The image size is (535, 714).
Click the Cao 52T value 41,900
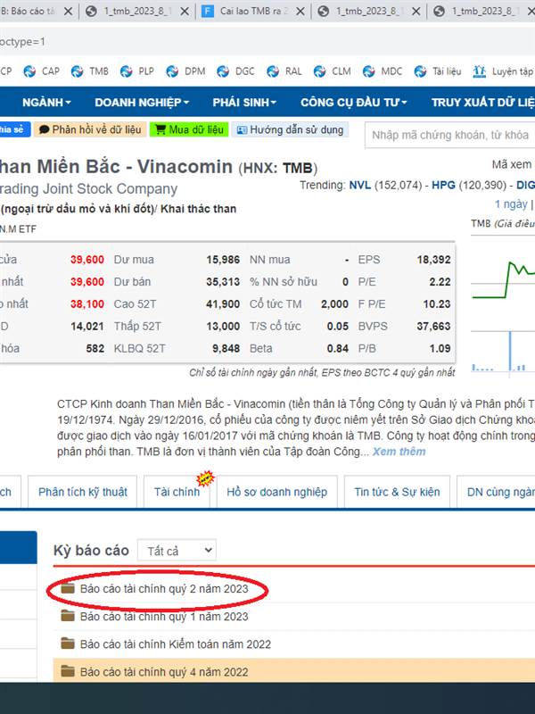coord(223,303)
